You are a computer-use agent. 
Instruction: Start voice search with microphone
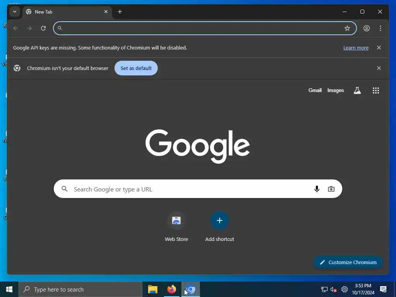click(317, 189)
